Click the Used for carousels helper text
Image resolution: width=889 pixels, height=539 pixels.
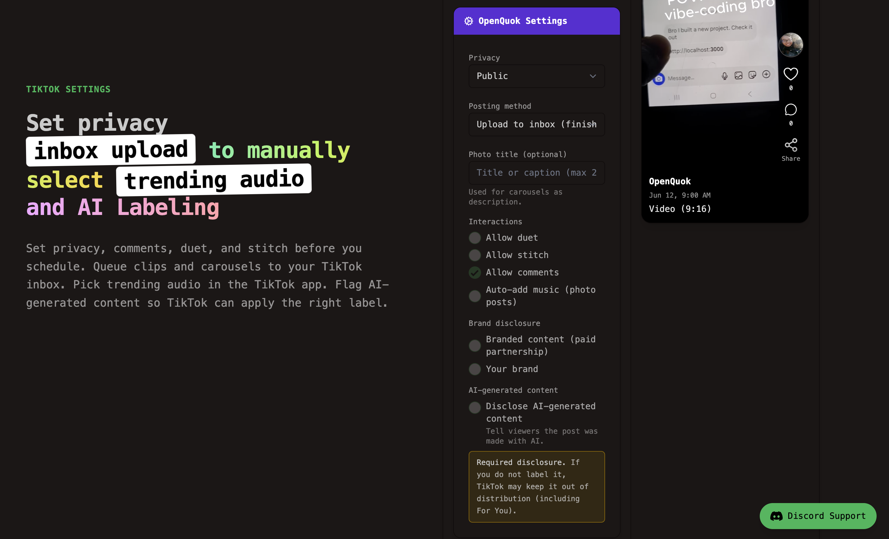[x=515, y=197]
